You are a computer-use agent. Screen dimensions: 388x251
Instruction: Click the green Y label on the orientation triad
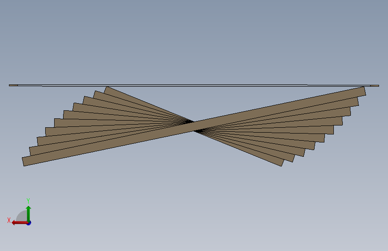click(28, 201)
